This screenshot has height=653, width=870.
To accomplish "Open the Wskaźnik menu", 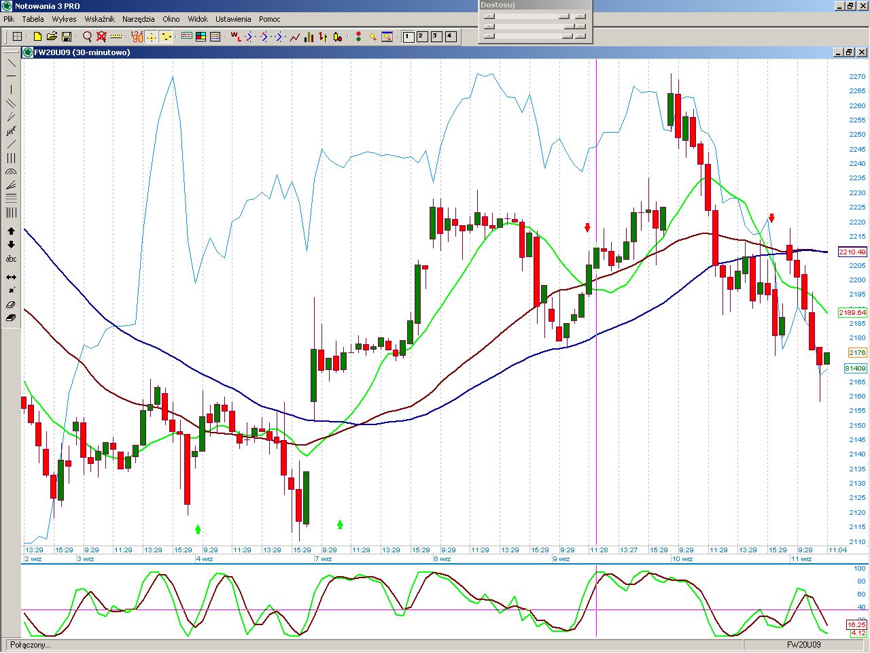I will [99, 19].
